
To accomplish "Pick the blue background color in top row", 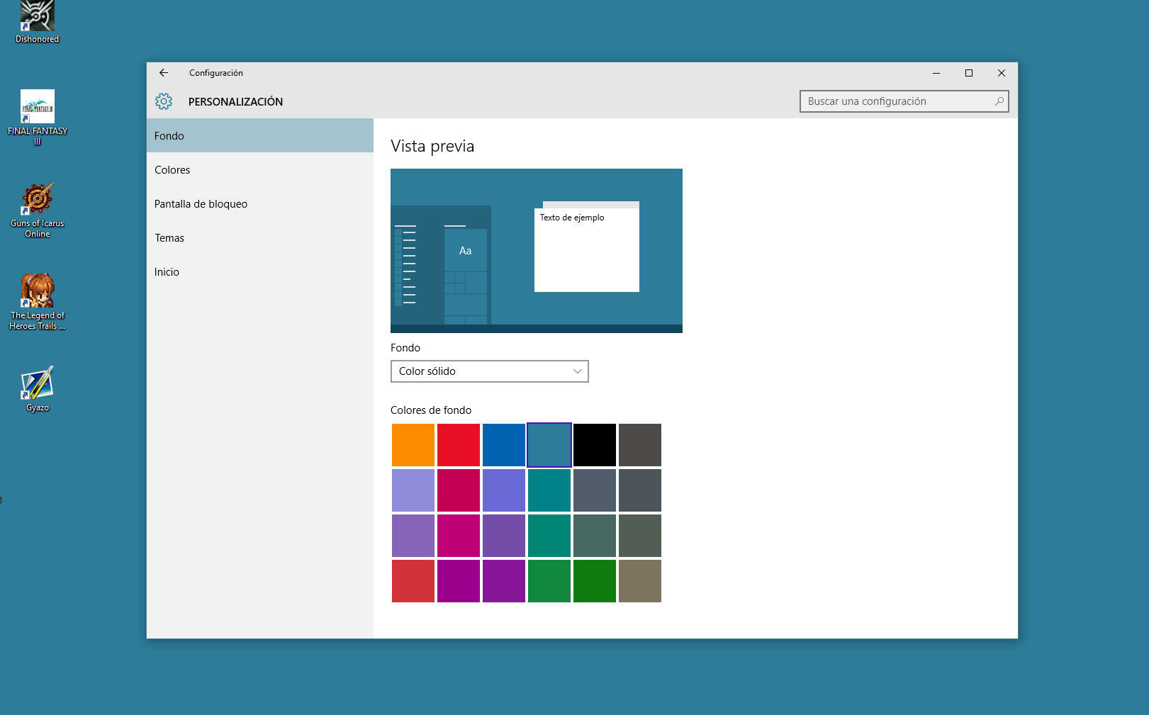I will tap(504, 445).
